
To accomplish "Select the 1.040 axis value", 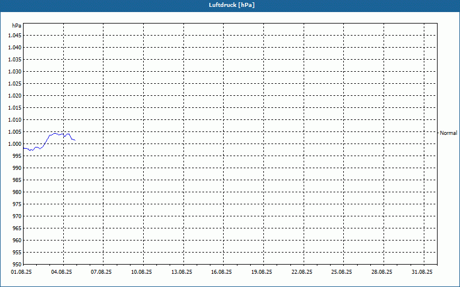I will (15, 48).
